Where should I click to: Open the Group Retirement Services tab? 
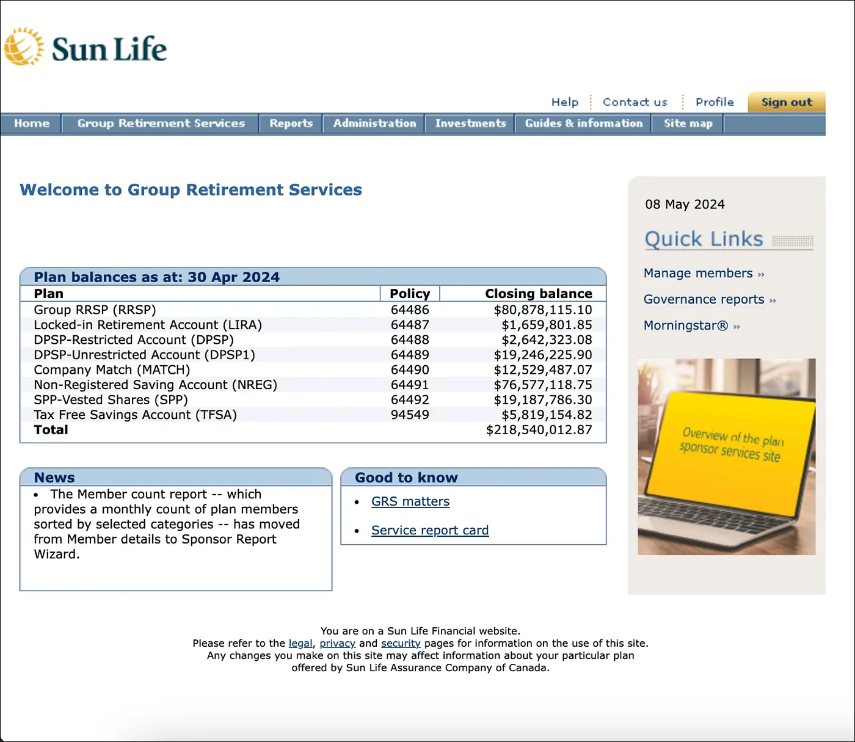[160, 123]
